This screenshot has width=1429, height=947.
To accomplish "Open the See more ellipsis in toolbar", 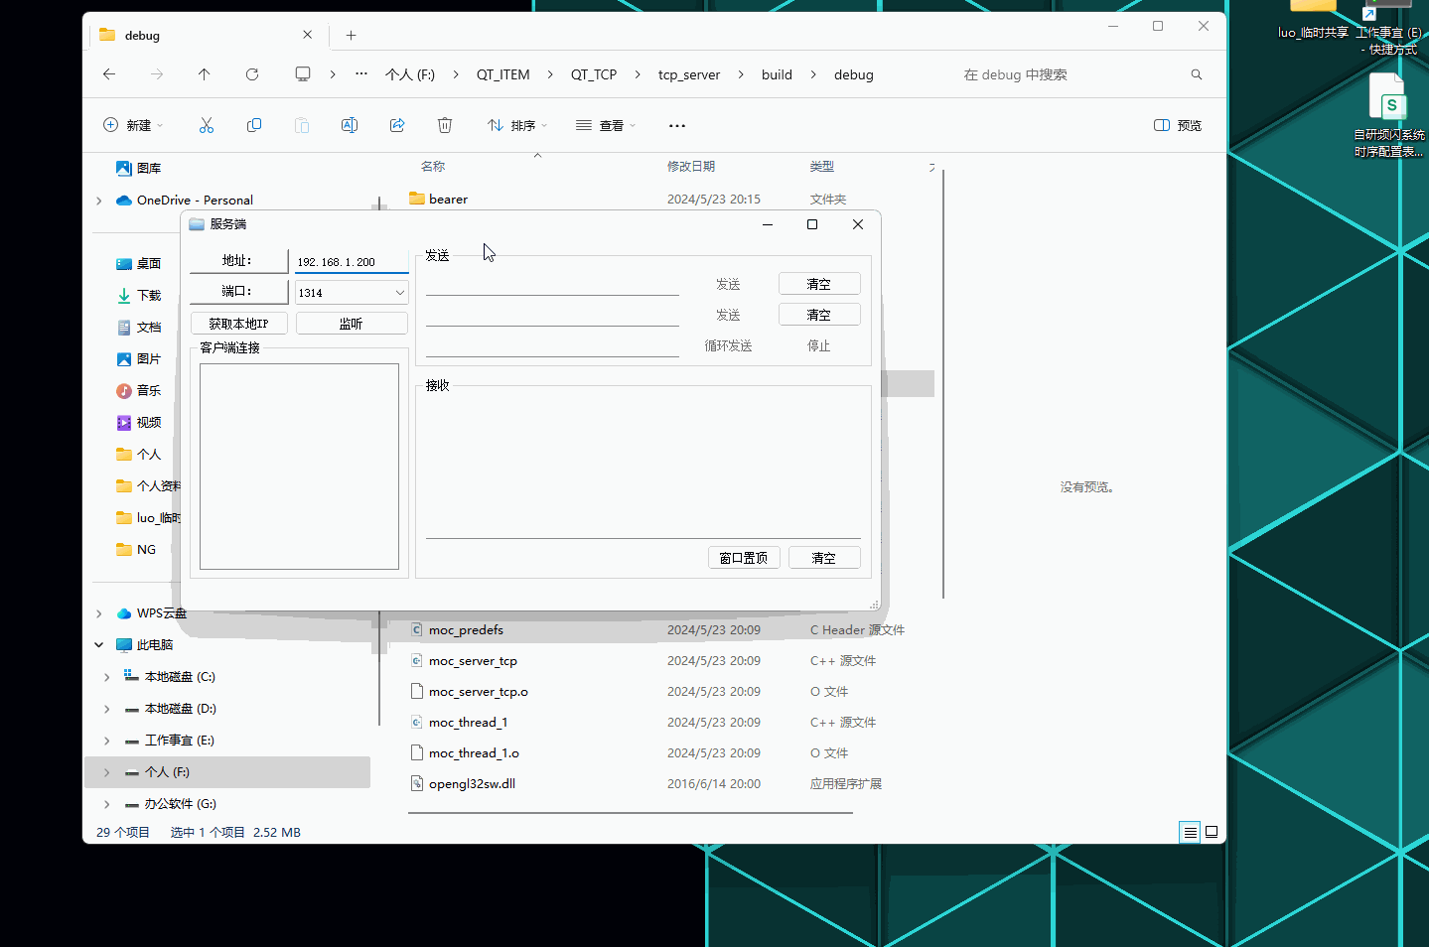I will (x=677, y=125).
